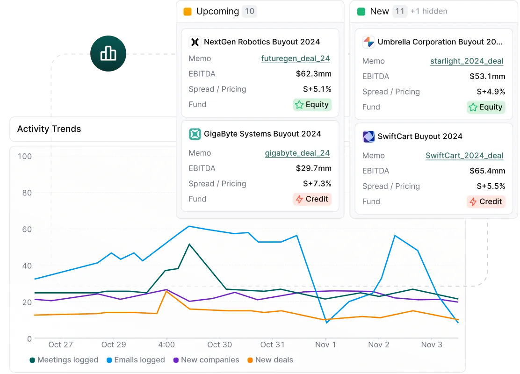Open the futuregen_deal_24 memo link
This screenshot has width=520, height=374.
tap(296, 58)
